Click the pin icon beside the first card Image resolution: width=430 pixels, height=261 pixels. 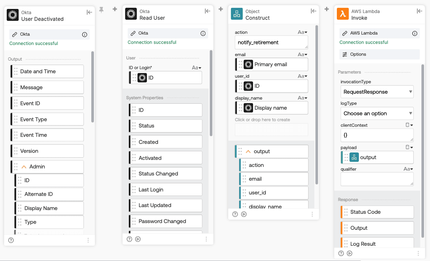[x=101, y=10]
